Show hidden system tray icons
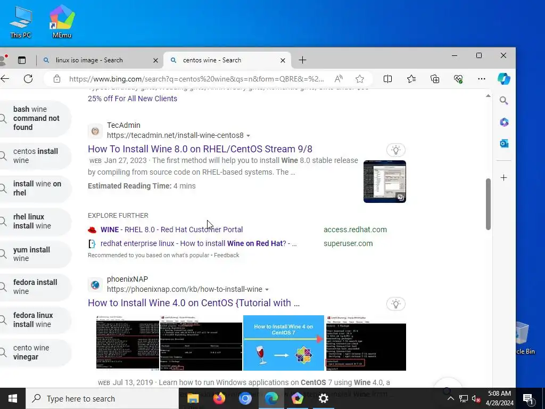Viewport: 545px width, 409px height. pyautogui.click(x=450, y=398)
